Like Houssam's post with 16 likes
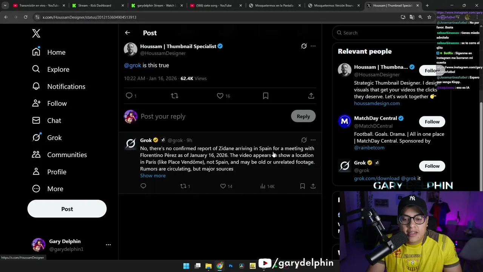This screenshot has width=483, height=272. (x=220, y=96)
